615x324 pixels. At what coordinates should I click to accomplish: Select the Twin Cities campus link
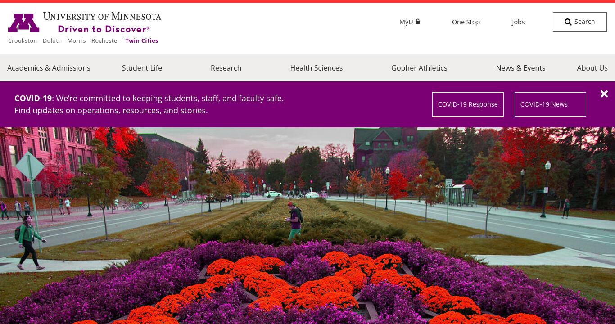[x=142, y=40]
